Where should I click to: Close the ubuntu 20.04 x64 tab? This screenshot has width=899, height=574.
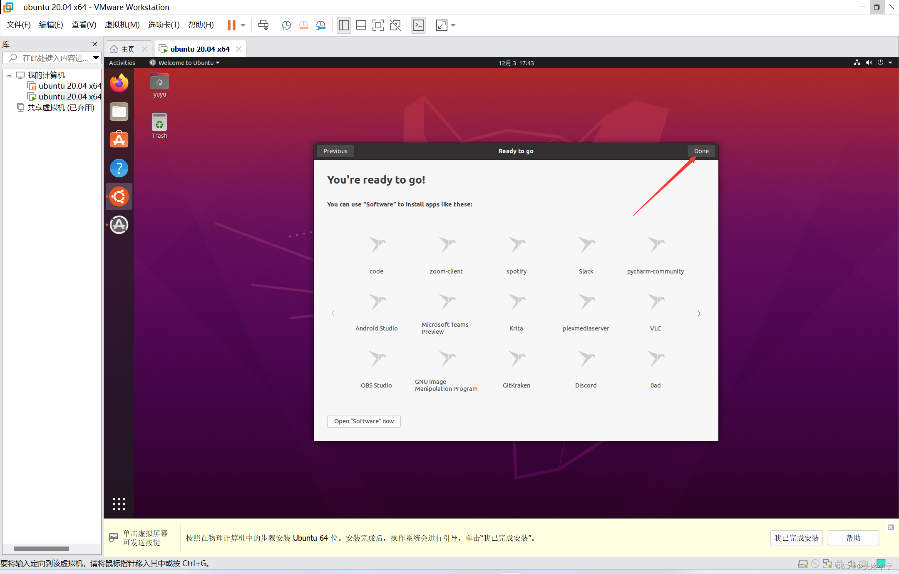pyautogui.click(x=238, y=49)
